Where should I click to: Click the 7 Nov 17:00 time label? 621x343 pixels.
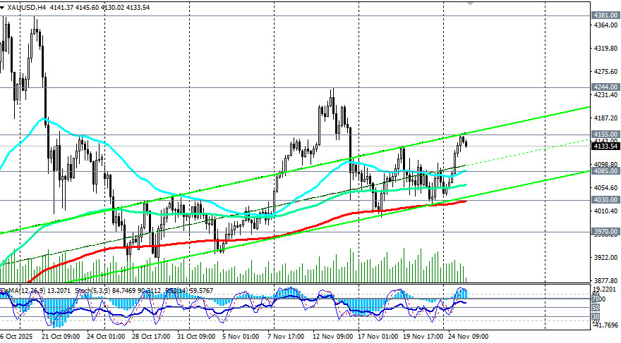pyautogui.click(x=287, y=336)
